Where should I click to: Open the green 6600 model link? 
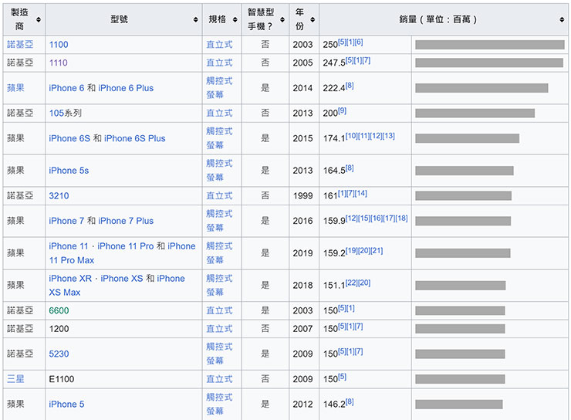[59, 310]
